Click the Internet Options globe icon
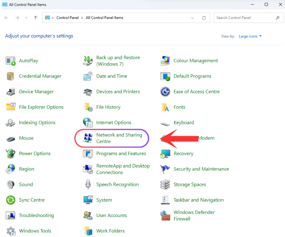The width and height of the screenshot is (285, 237). click(88, 122)
